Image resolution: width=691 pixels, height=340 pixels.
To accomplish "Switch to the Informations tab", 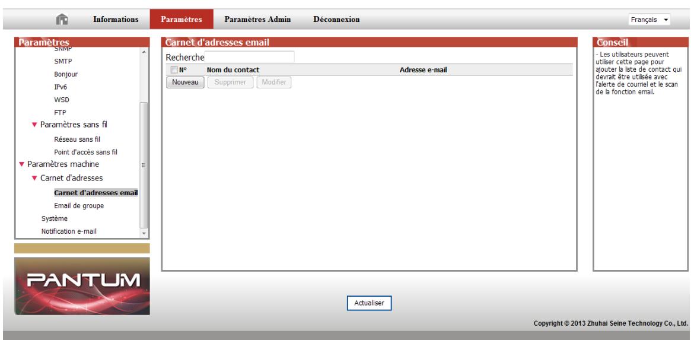I will point(115,19).
